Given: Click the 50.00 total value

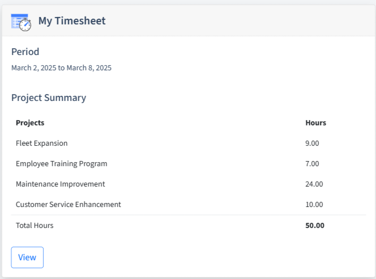Looking at the screenshot, I should coord(315,225).
